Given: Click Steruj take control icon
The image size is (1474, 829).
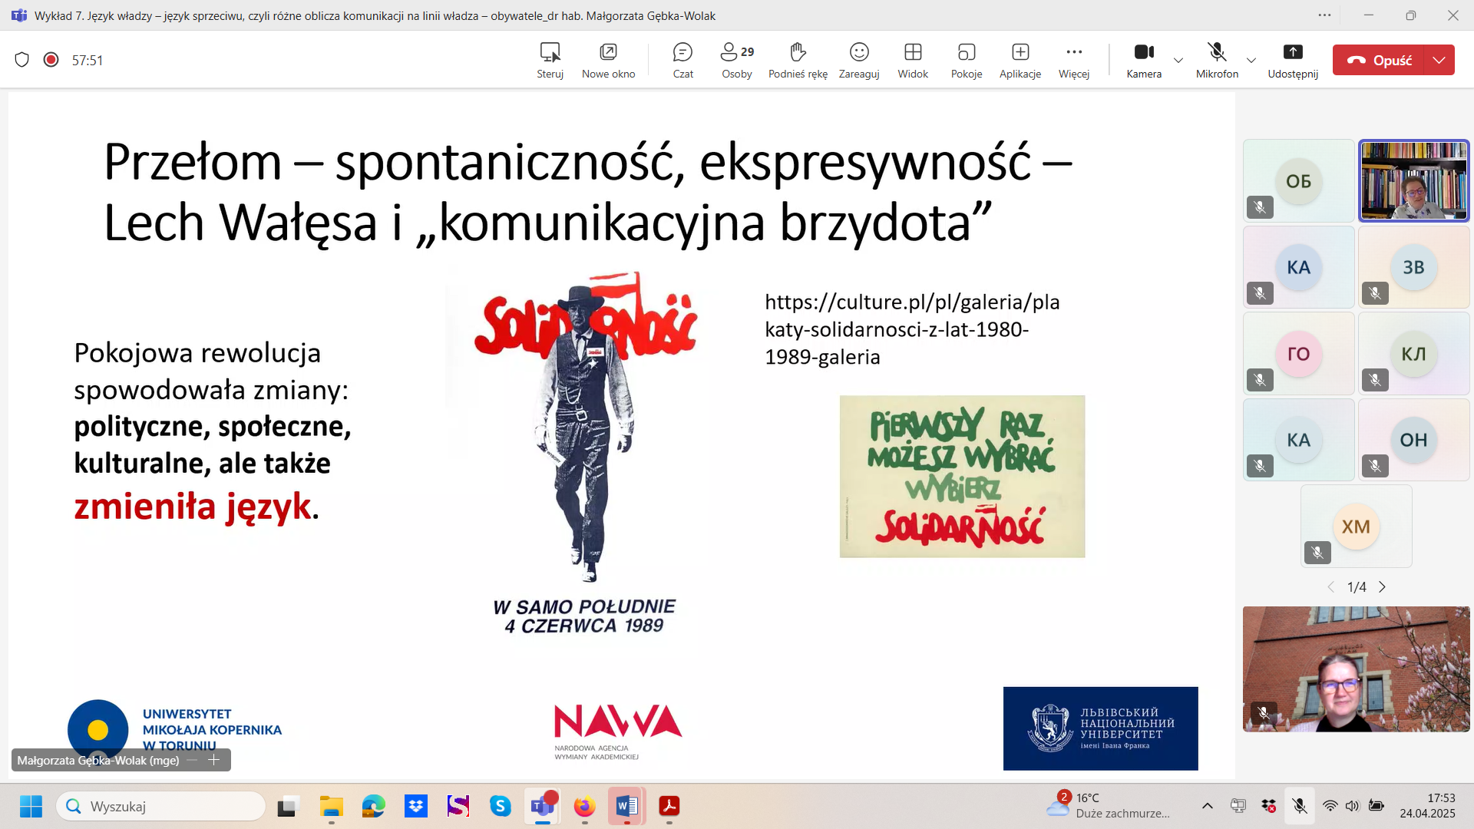Looking at the screenshot, I should click(550, 60).
